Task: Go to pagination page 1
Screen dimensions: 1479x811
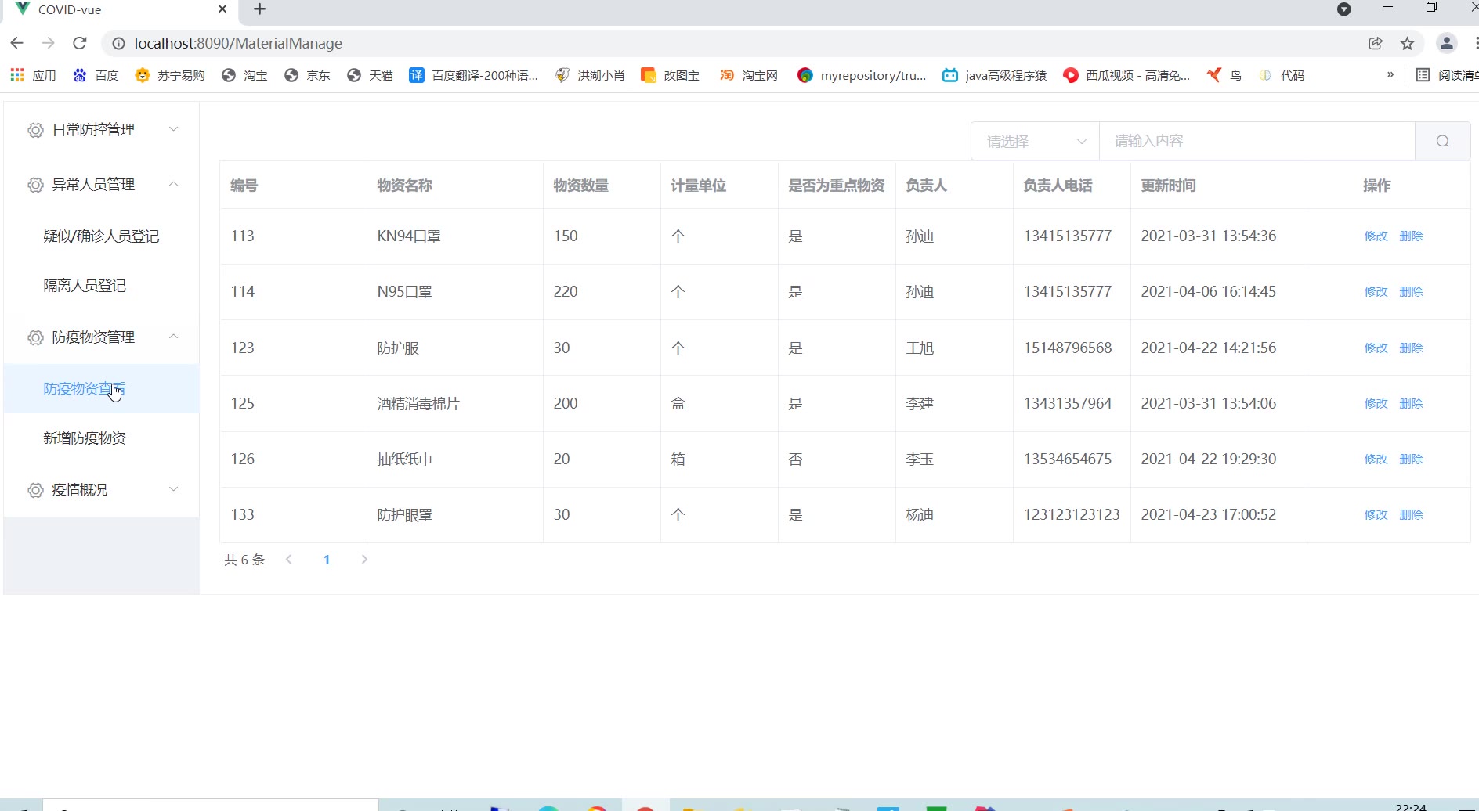Action: click(x=327, y=560)
